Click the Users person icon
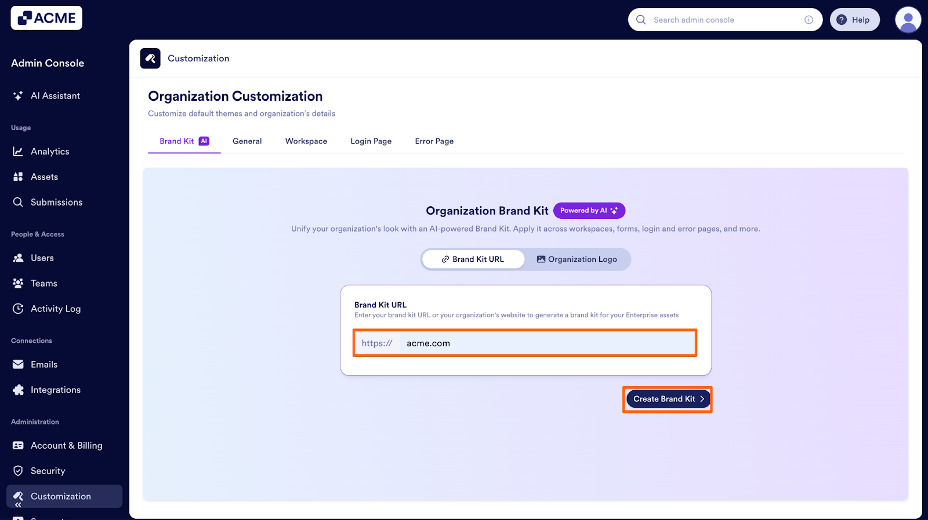Image resolution: width=928 pixels, height=520 pixels. click(x=18, y=258)
